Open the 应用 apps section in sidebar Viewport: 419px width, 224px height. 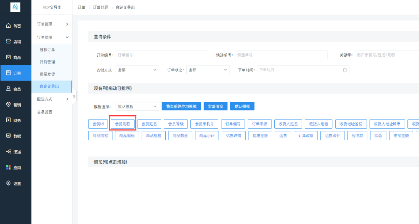16,168
